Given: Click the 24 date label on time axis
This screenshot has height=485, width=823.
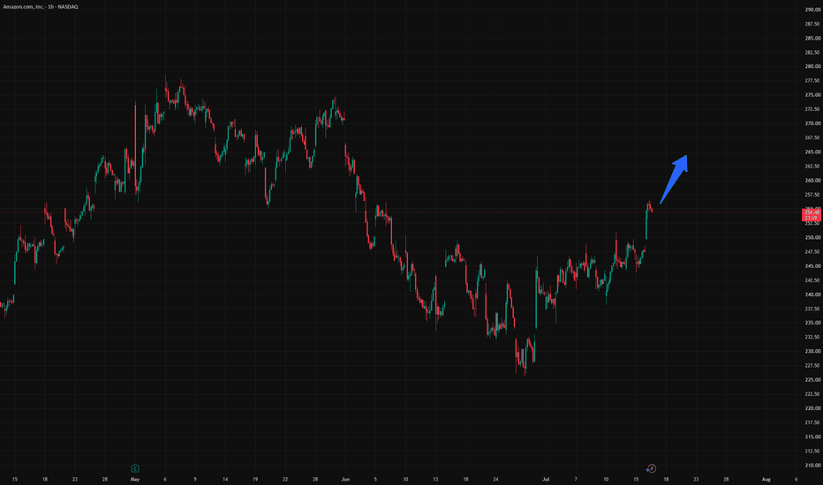Looking at the screenshot, I should 495,479.
